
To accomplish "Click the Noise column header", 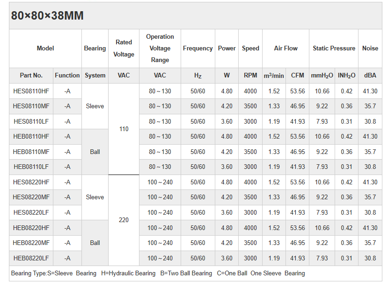I will [x=370, y=48].
